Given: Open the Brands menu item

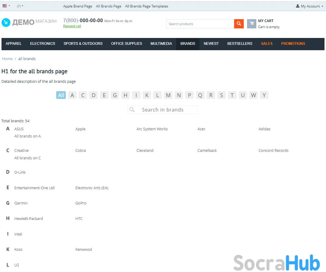Looking at the screenshot, I should tap(188, 44).
